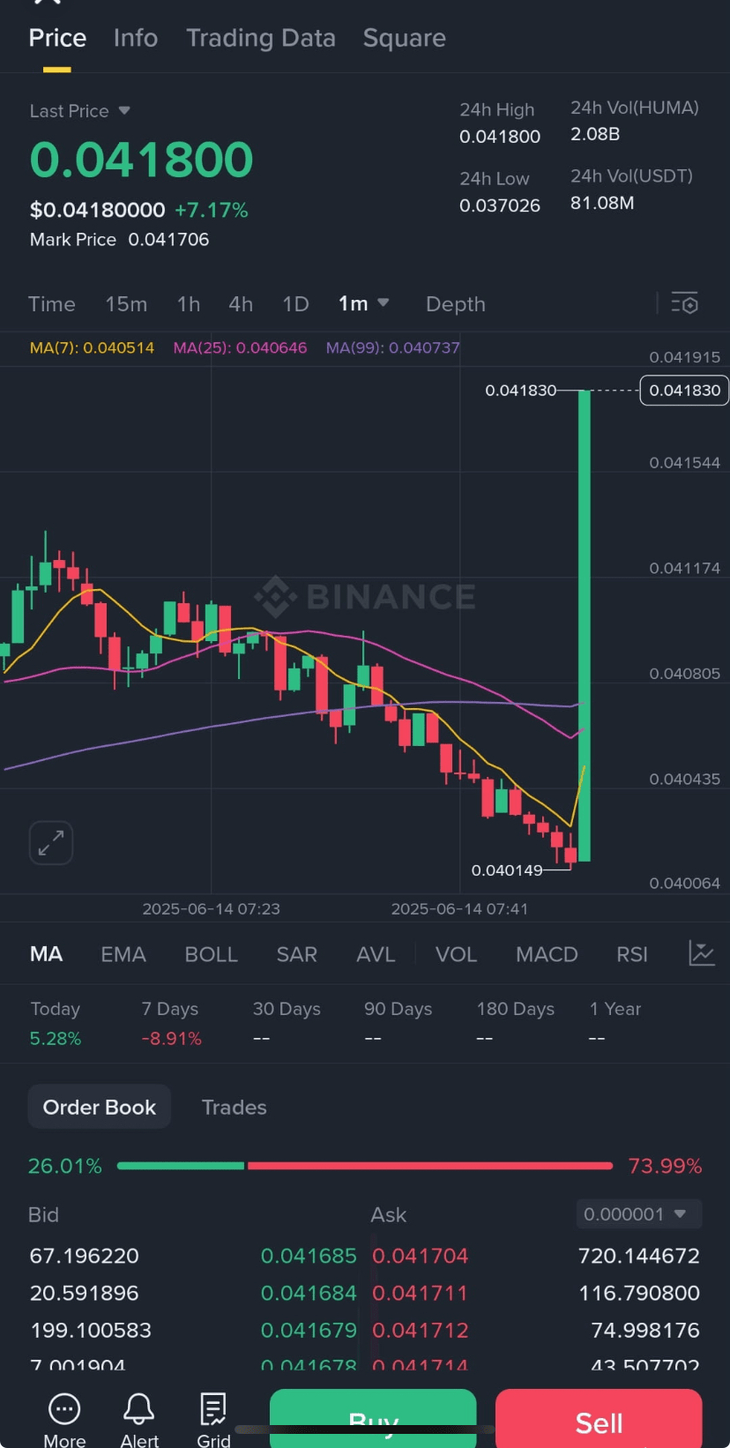Tap the MA(99) 0.040737 legend

pos(393,347)
